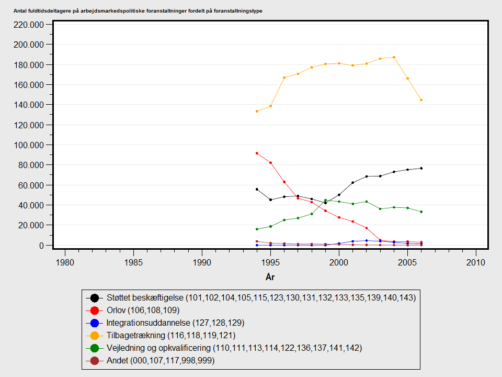Click the brown Andet legend marker

click(95, 361)
